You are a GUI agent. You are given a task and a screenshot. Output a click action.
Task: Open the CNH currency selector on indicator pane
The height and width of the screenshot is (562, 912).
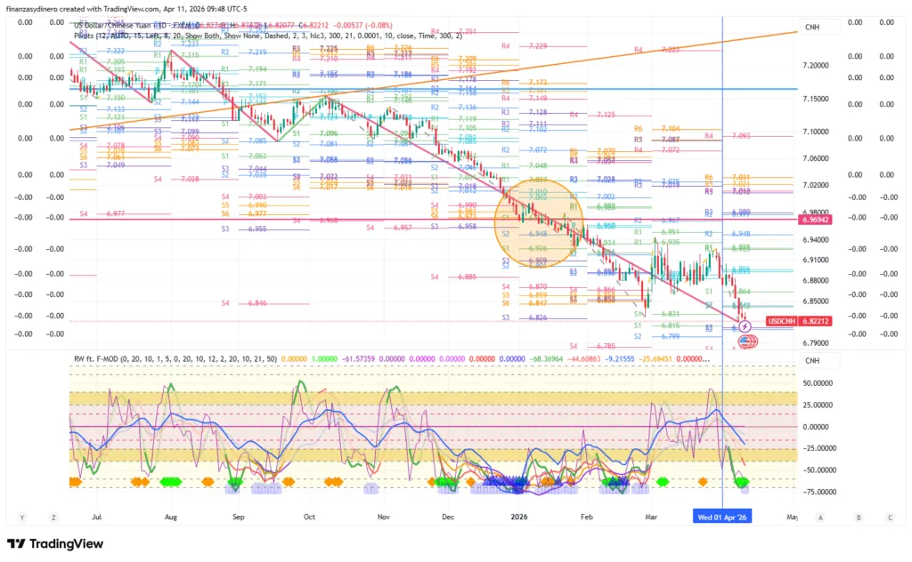click(811, 360)
